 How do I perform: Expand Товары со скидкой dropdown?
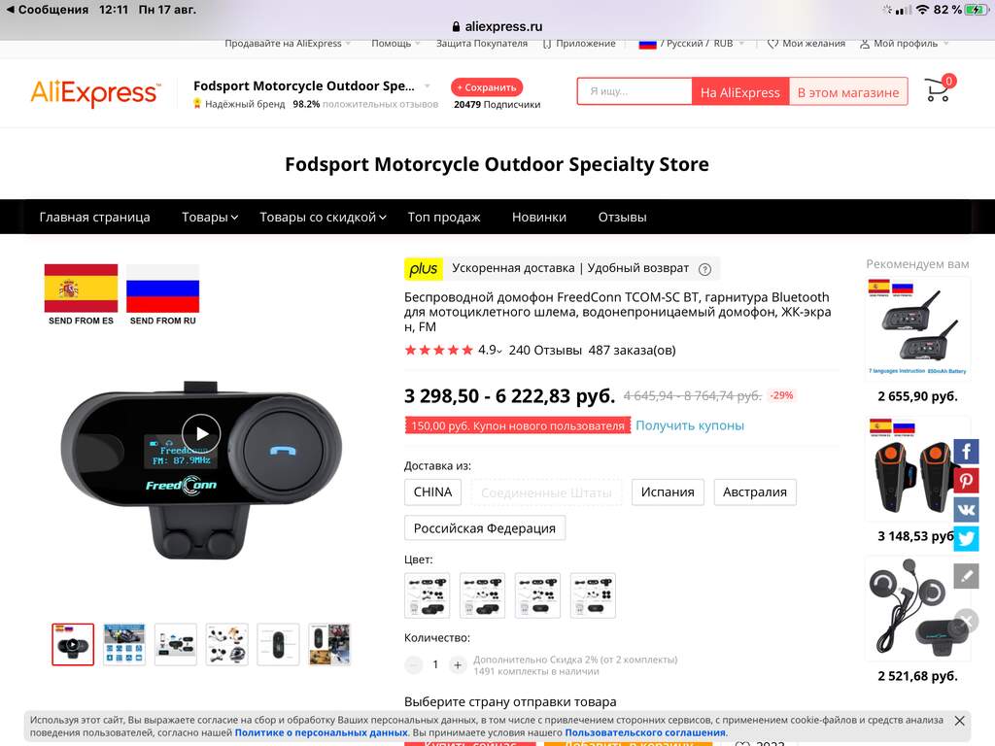(x=323, y=217)
